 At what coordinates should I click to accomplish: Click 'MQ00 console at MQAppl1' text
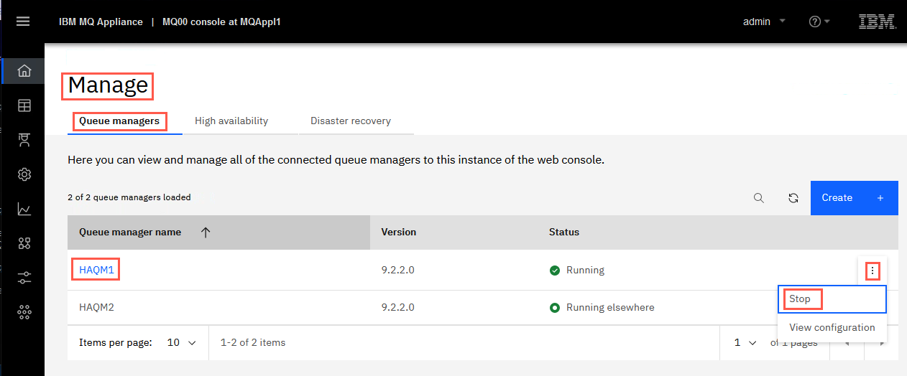pos(221,22)
